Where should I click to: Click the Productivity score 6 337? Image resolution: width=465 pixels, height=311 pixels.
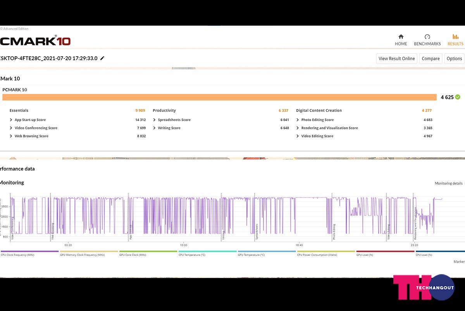tap(284, 111)
